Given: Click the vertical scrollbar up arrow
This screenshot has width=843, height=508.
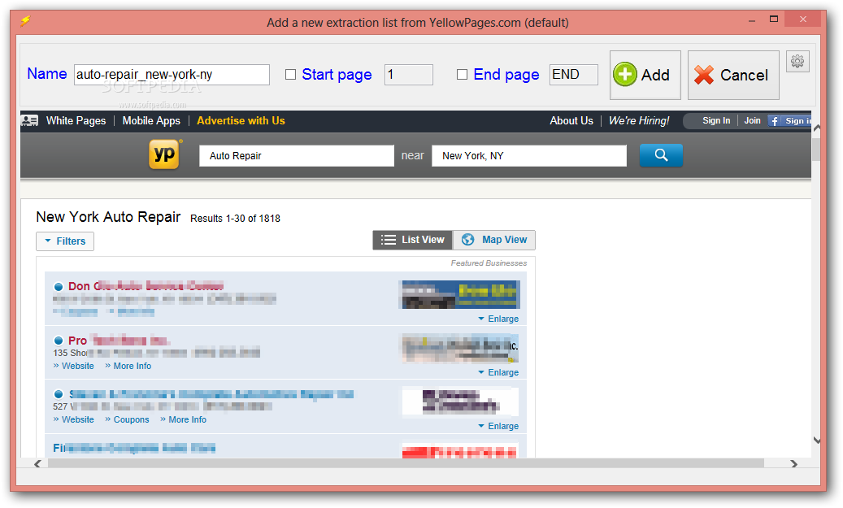Looking at the screenshot, I should pos(817,128).
